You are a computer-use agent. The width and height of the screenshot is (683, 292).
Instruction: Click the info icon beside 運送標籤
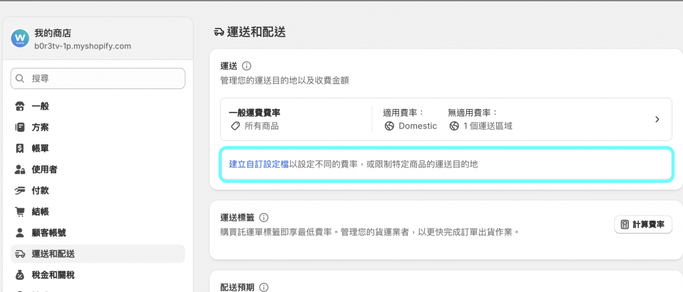click(x=264, y=218)
